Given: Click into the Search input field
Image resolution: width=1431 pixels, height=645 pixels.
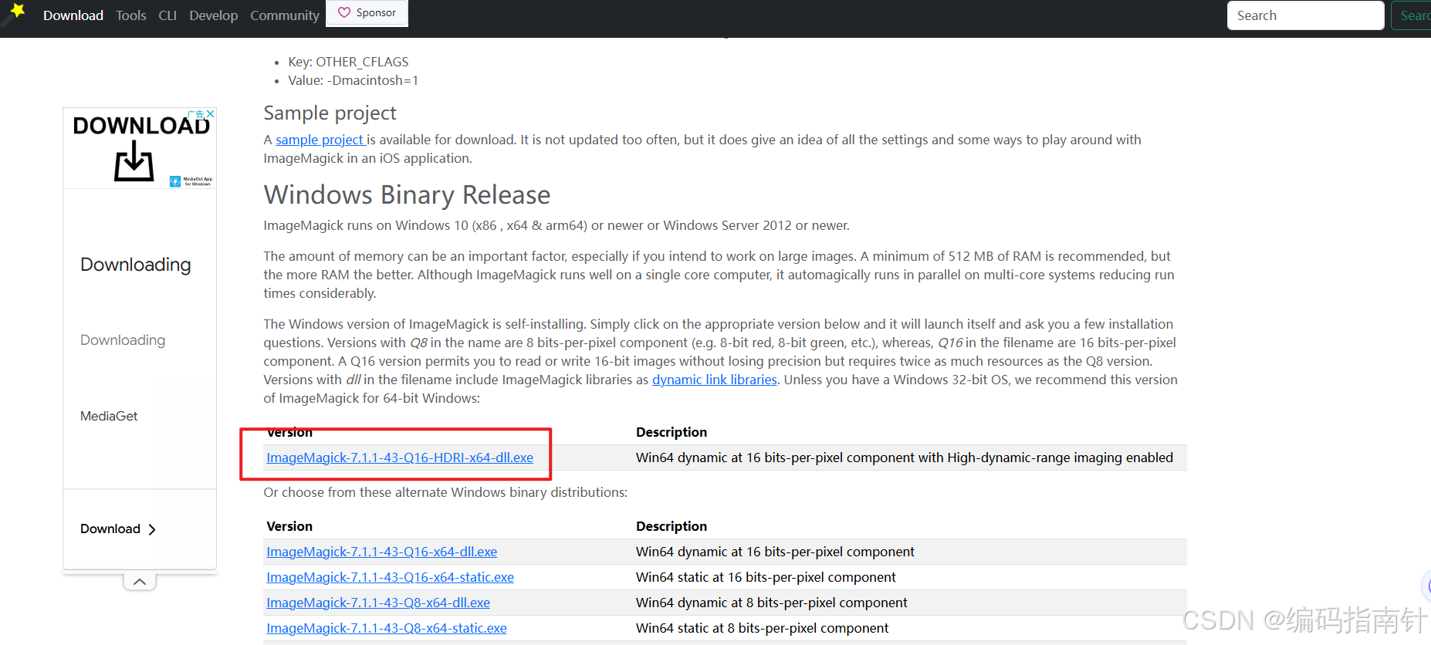Looking at the screenshot, I should (x=1305, y=15).
